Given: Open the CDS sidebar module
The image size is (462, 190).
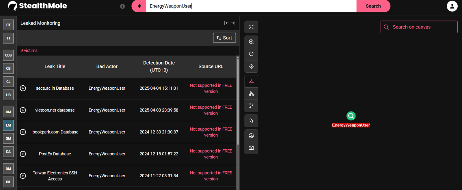Looking at the screenshot, I should pyautogui.click(x=8, y=55).
